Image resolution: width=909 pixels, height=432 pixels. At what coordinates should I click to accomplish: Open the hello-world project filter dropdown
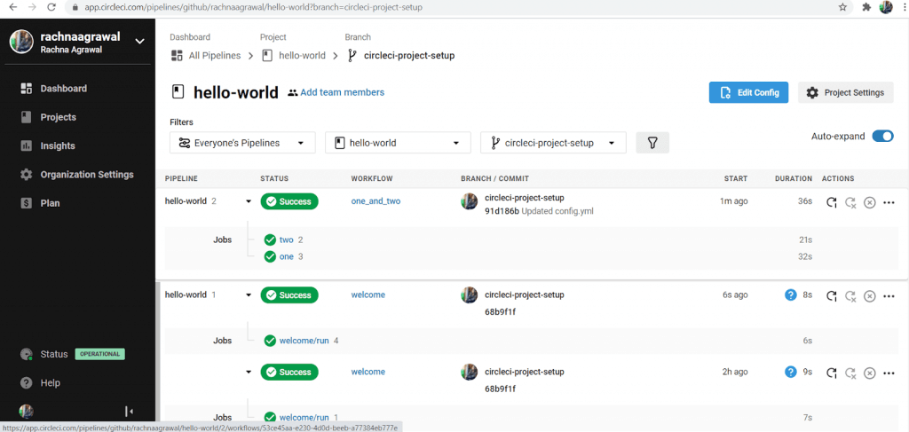point(398,143)
